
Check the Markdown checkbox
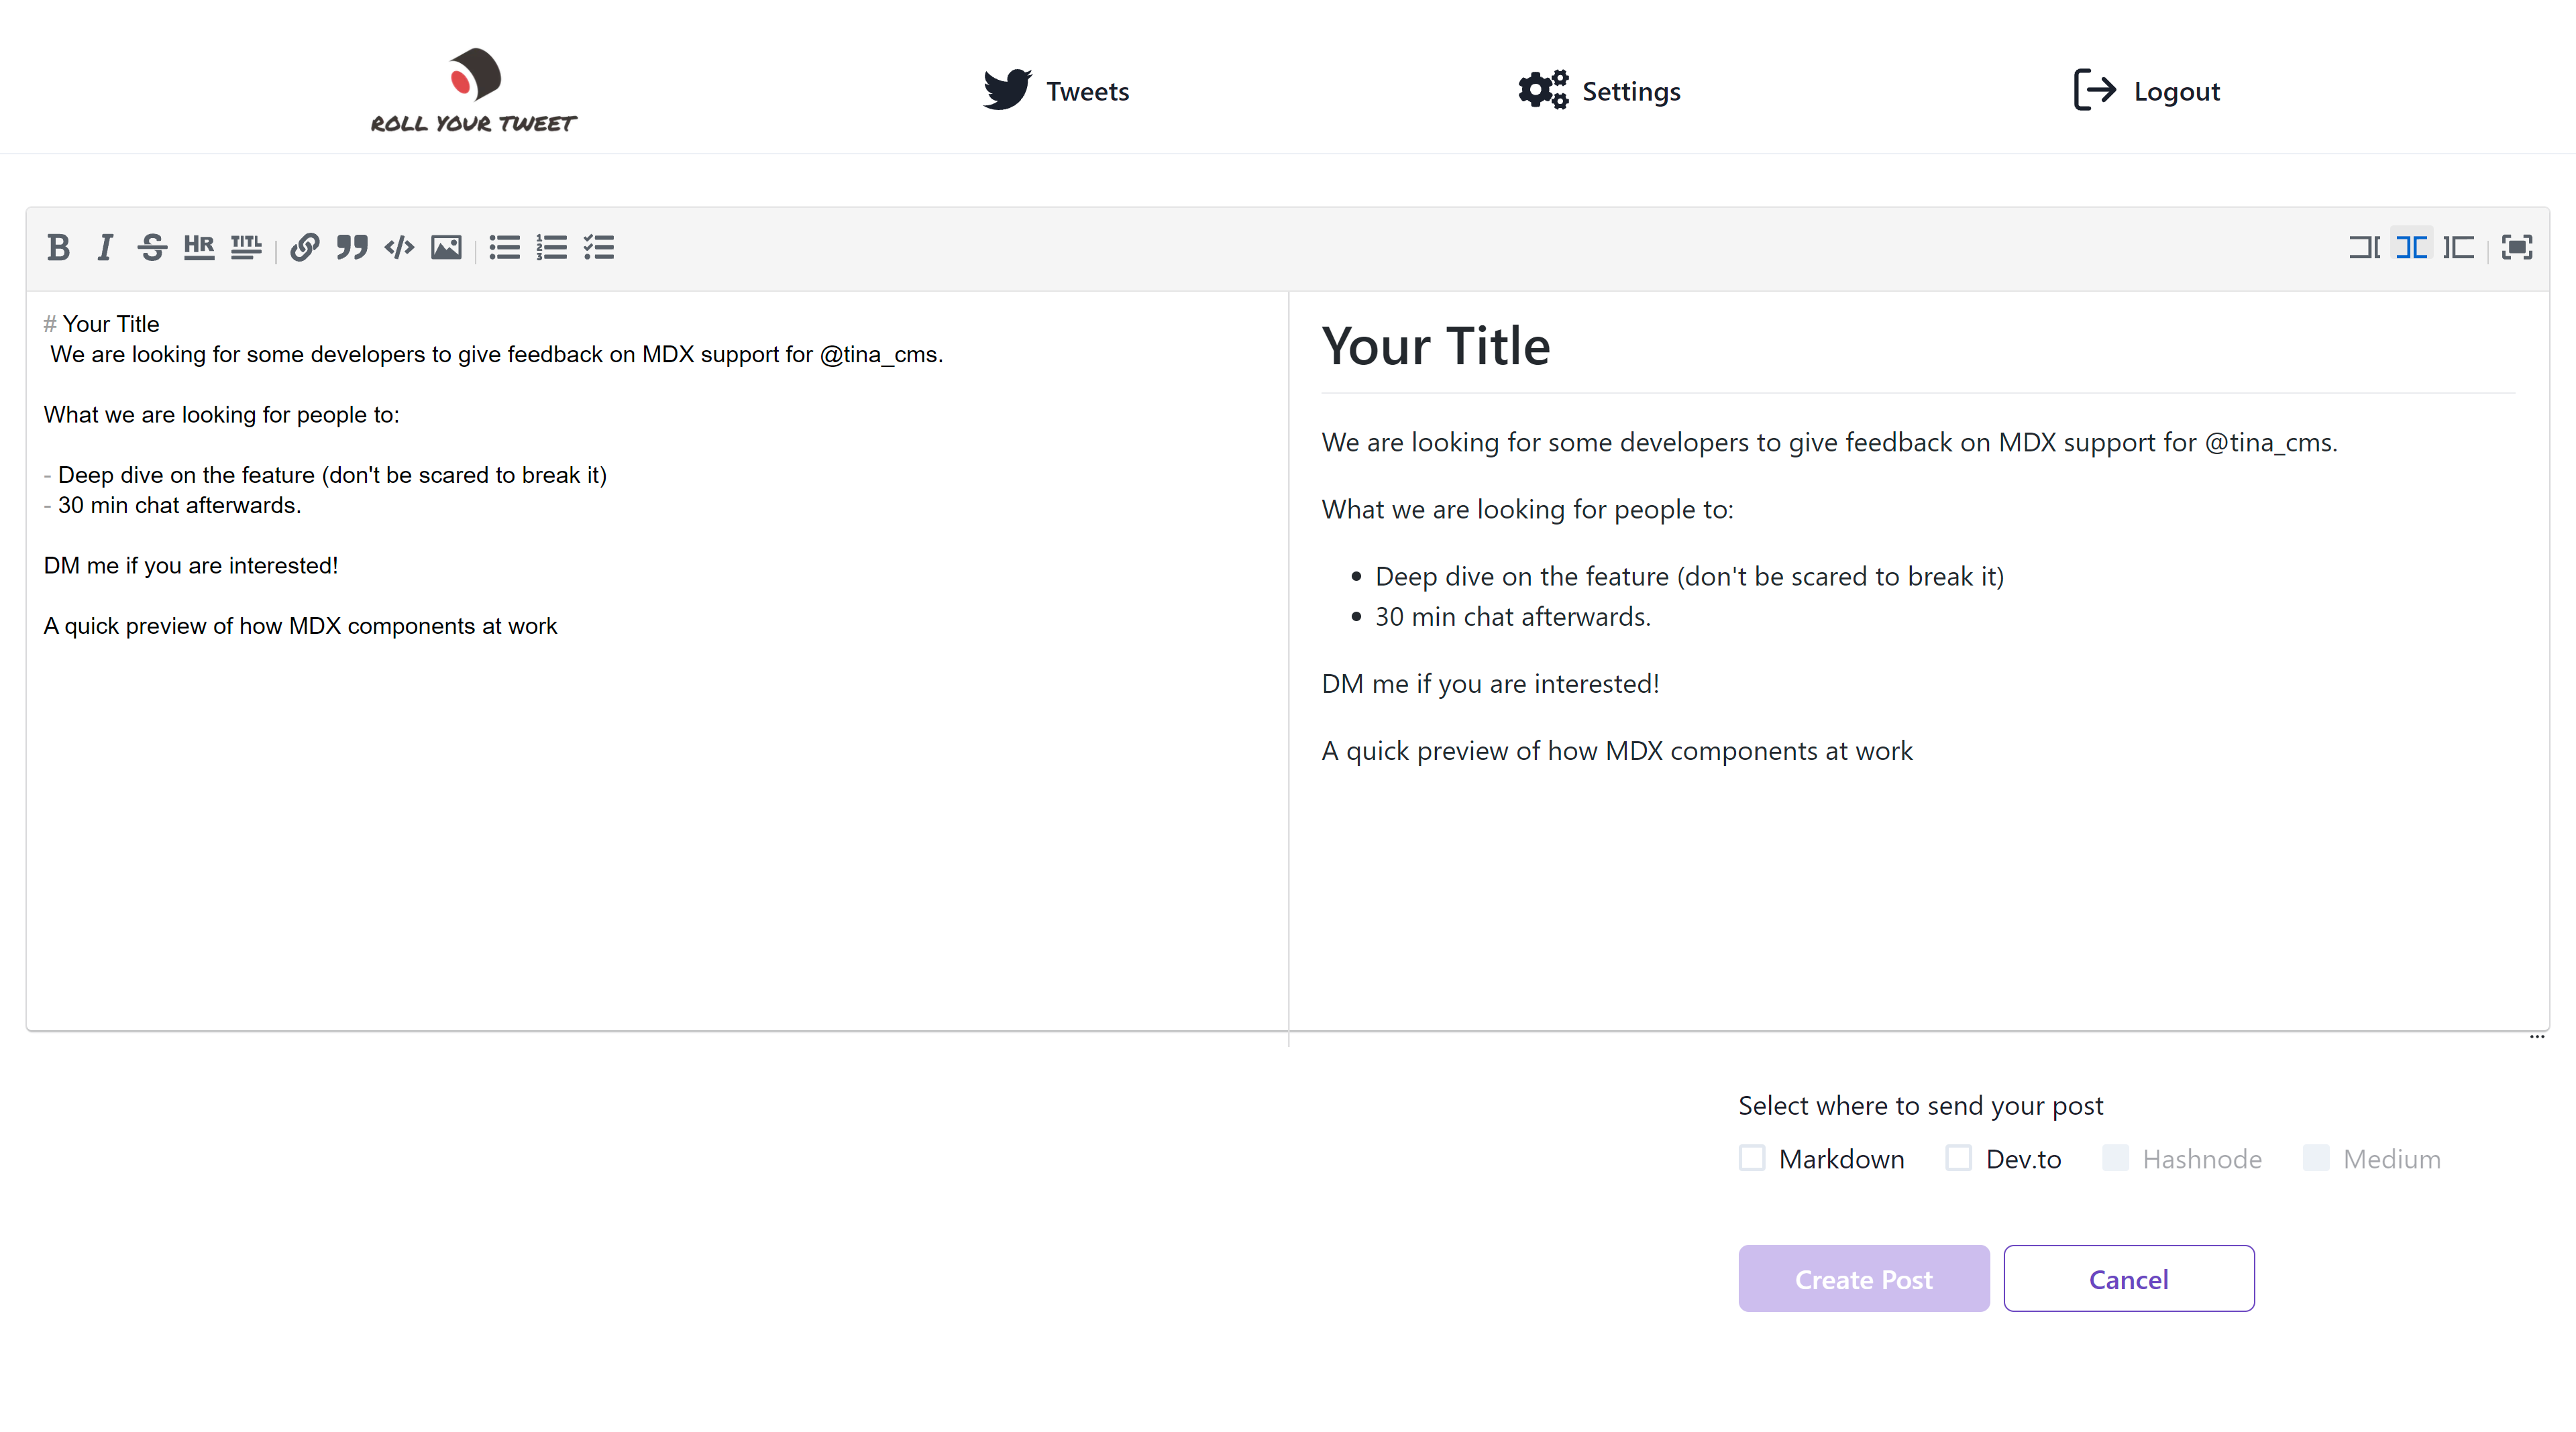(1752, 1158)
